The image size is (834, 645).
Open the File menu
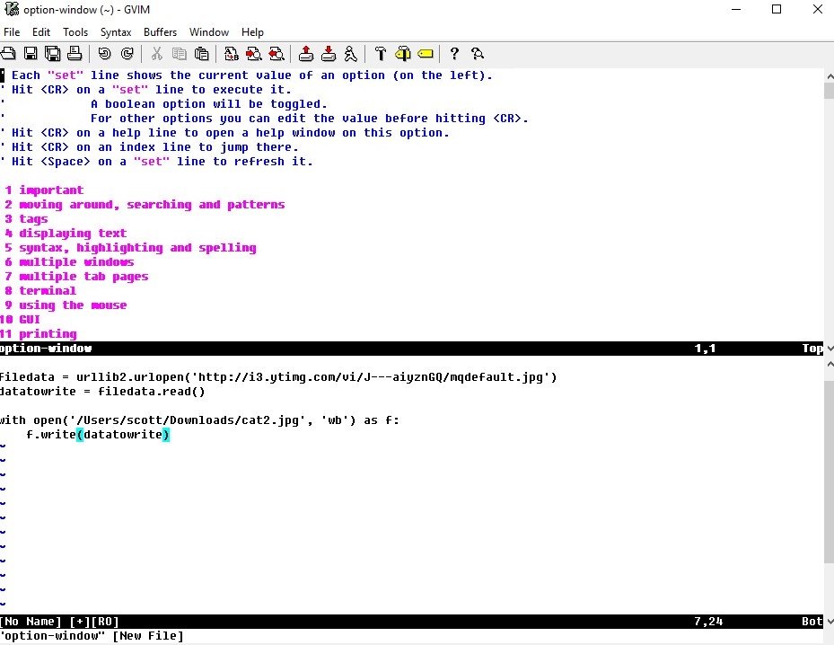point(12,32)
